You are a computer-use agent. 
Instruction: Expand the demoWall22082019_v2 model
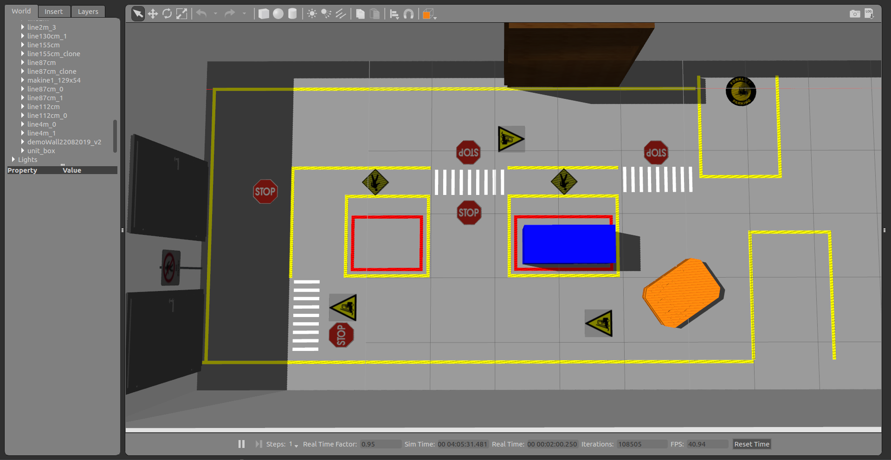click(x=23, y=142)
